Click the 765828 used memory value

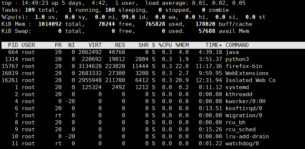click(155, 24)
